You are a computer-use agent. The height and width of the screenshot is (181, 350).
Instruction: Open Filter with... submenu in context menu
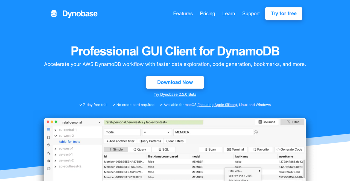coord(243,171)
